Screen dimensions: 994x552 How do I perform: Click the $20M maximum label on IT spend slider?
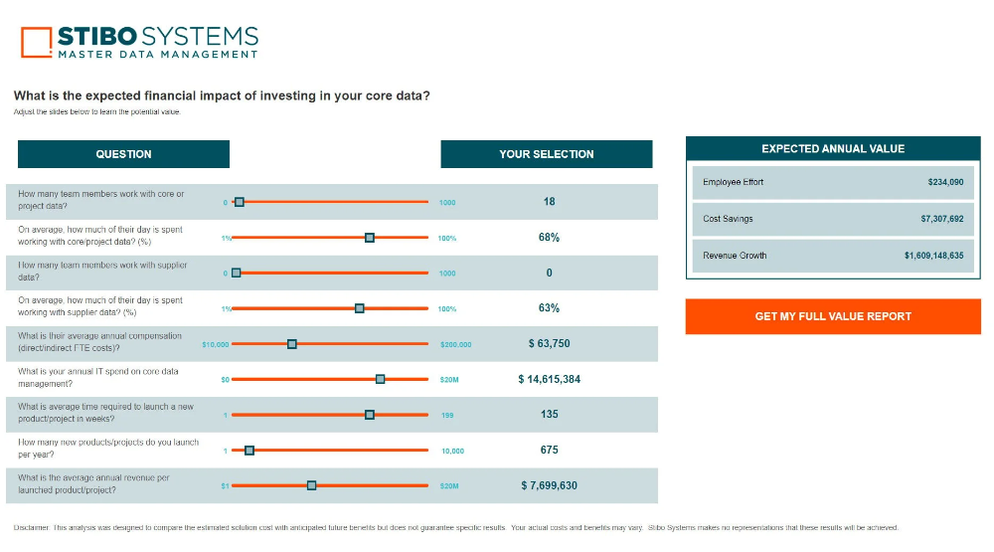[449, 380]
